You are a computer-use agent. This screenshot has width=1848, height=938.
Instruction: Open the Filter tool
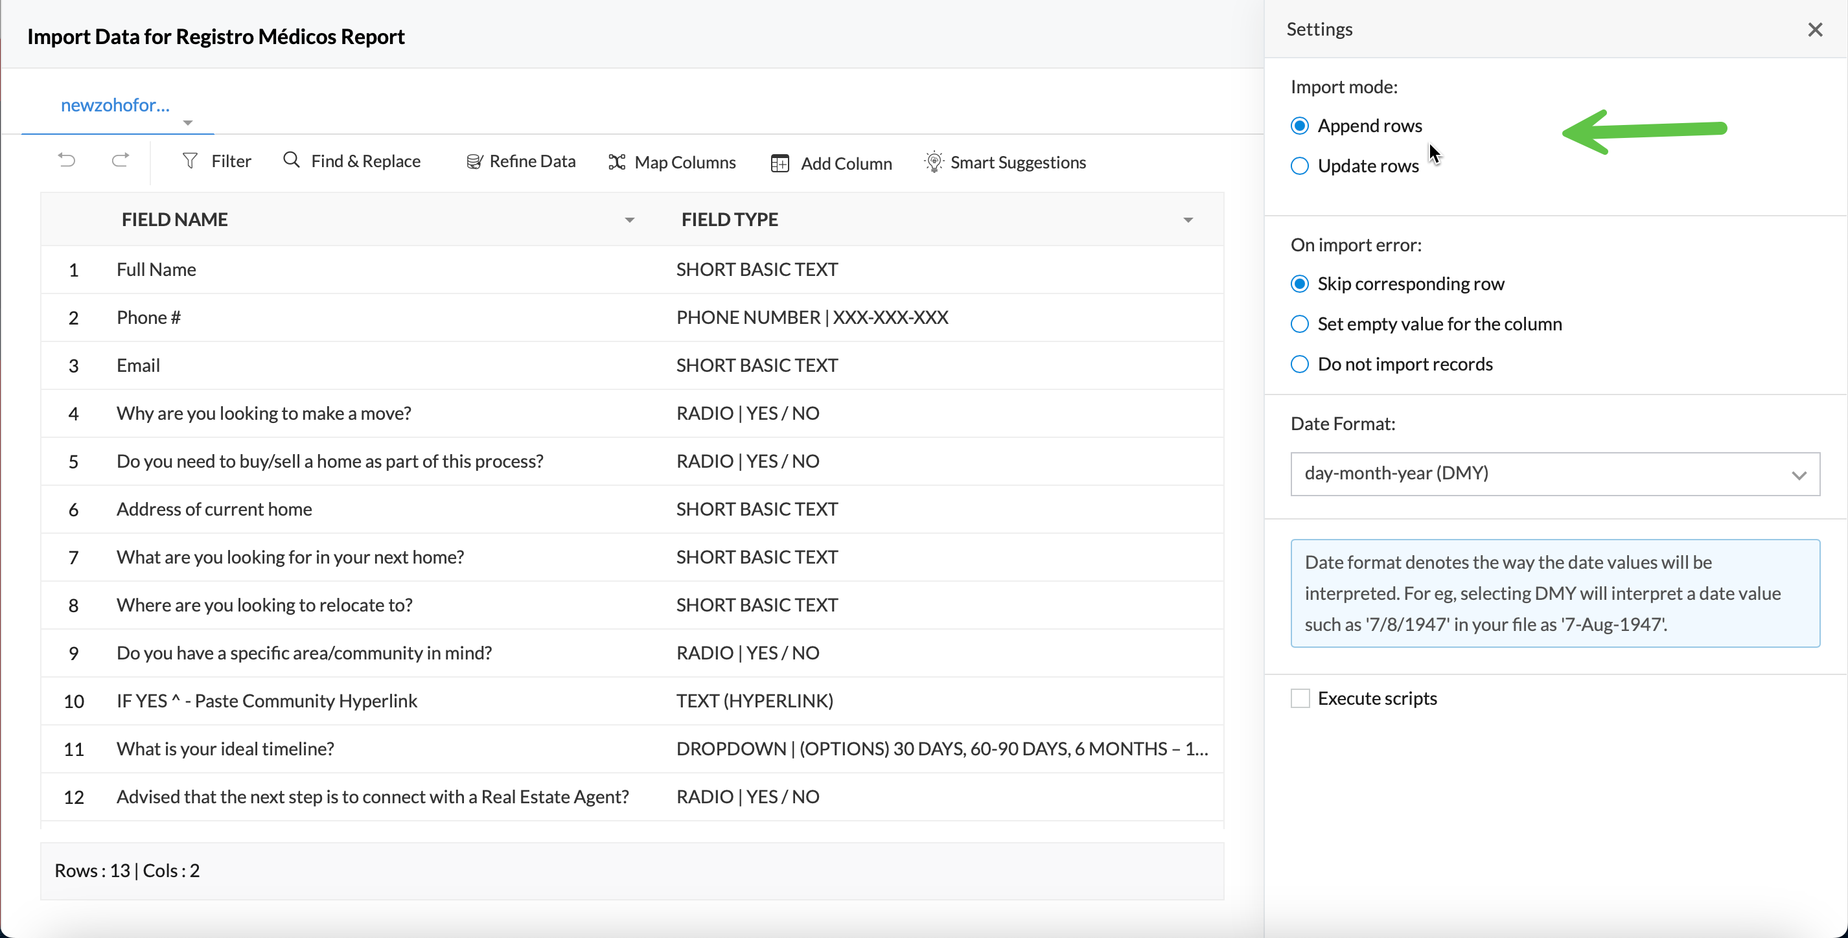coord(216,161)
